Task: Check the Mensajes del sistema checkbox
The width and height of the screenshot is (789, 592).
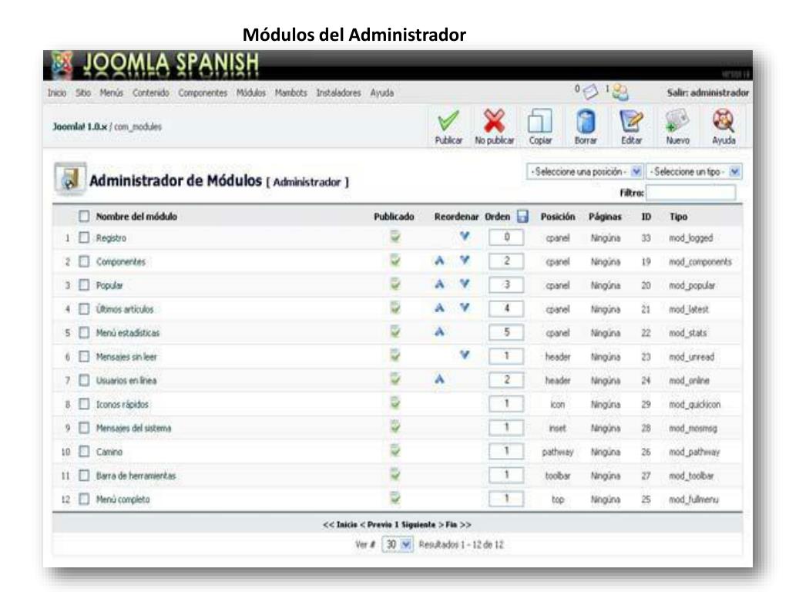Action: point(84,428)
